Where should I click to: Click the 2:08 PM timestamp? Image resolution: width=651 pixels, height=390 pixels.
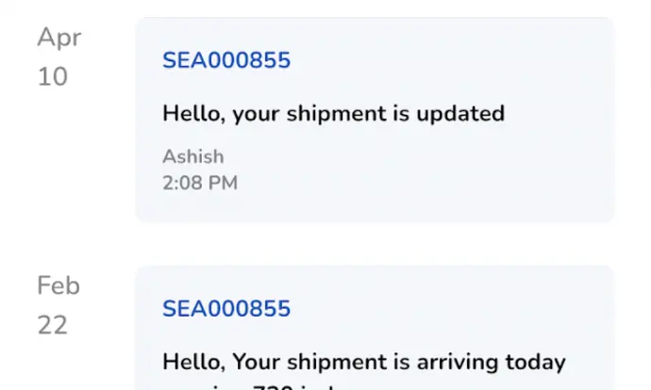(200, 183)
